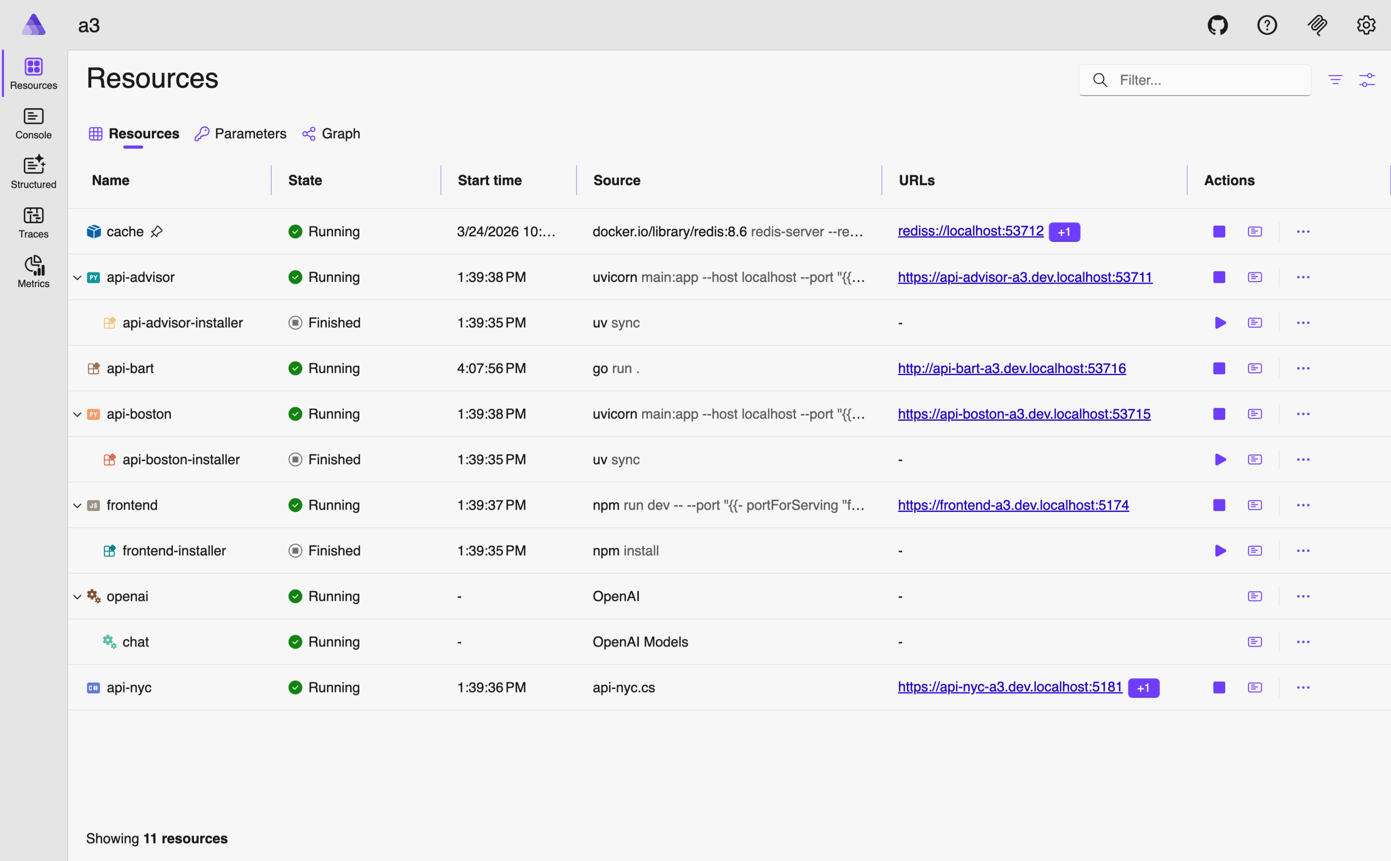The height and width of the screenshot is (861, 1391).
Task: Switch to the Parameters tab
Action: click(x=250, y=133)
